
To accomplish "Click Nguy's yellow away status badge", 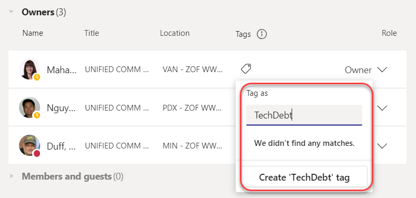I will tap(37, 115).
